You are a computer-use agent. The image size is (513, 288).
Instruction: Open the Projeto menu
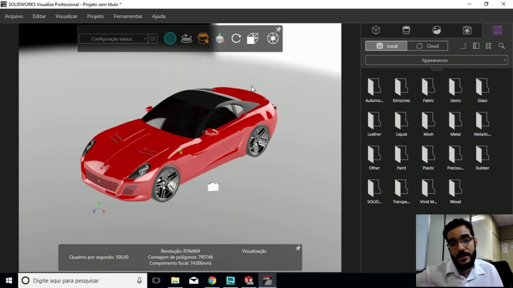95,16
